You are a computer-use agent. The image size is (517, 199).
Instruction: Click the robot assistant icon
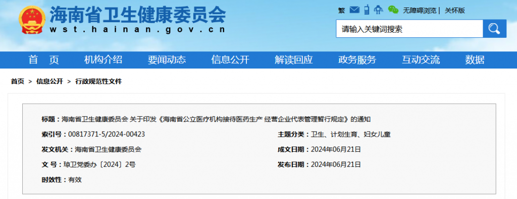pyautogui.click(x=378, y=10)
